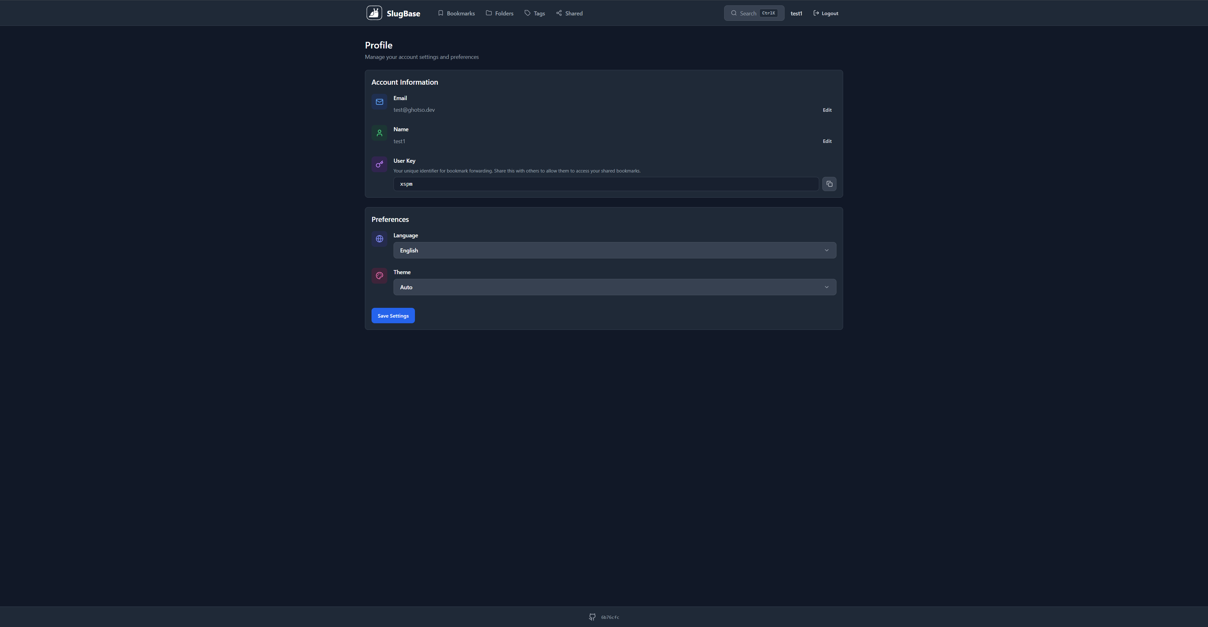Click the green user icon beside Name
1208x627 pixels.
379,133
